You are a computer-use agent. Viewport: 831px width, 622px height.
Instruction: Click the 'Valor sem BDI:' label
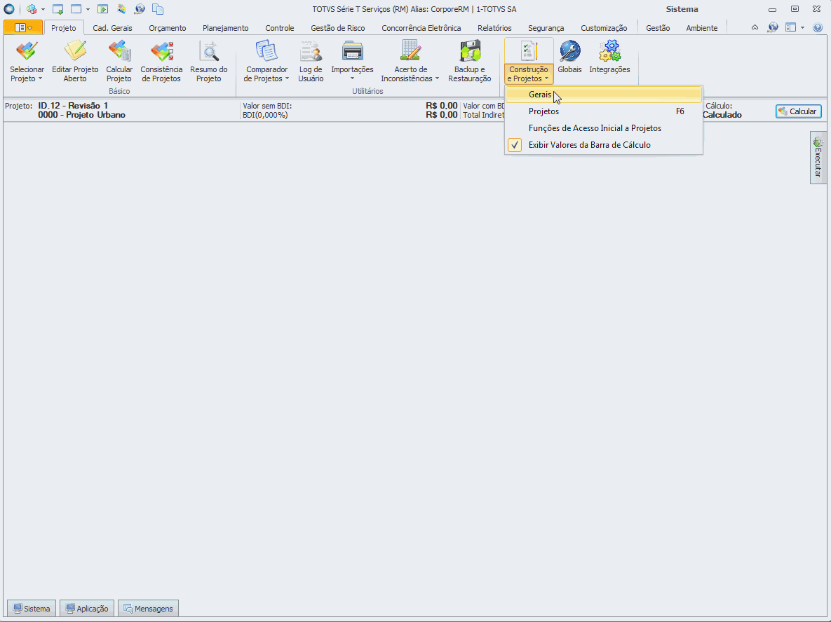pos(267,106)
